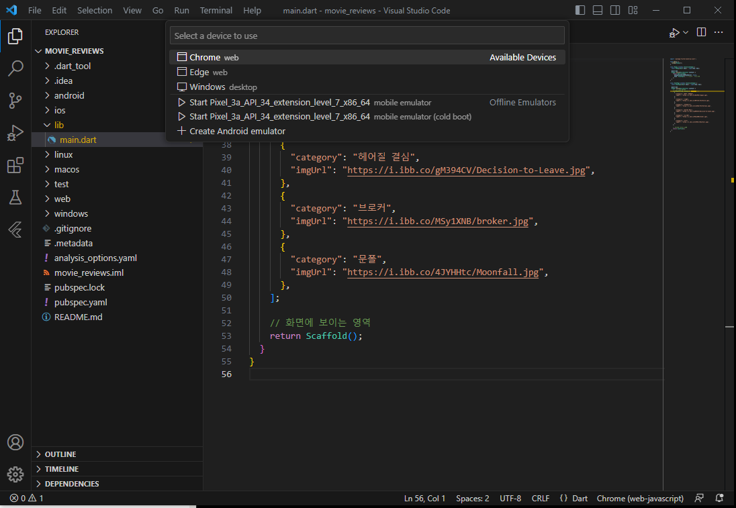This screenshot has width=736, height=508.
Task: Expand the windows folder
Action: [118, 214]
